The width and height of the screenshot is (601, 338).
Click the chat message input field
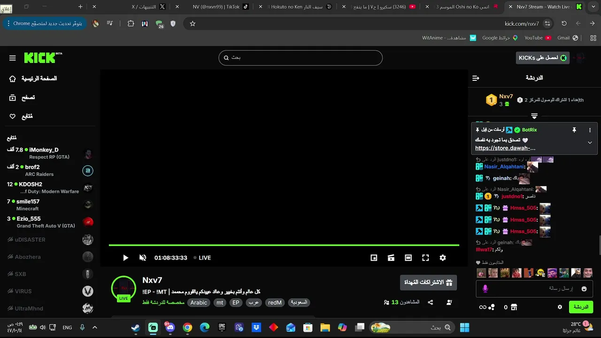pos(535,289)
